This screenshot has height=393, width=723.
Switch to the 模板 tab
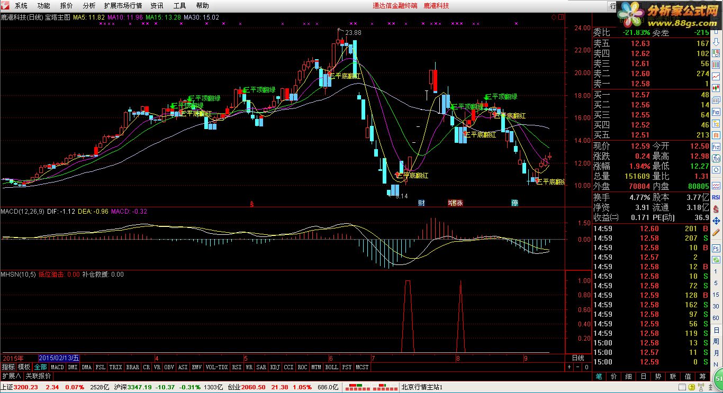[x=24, y=367]
